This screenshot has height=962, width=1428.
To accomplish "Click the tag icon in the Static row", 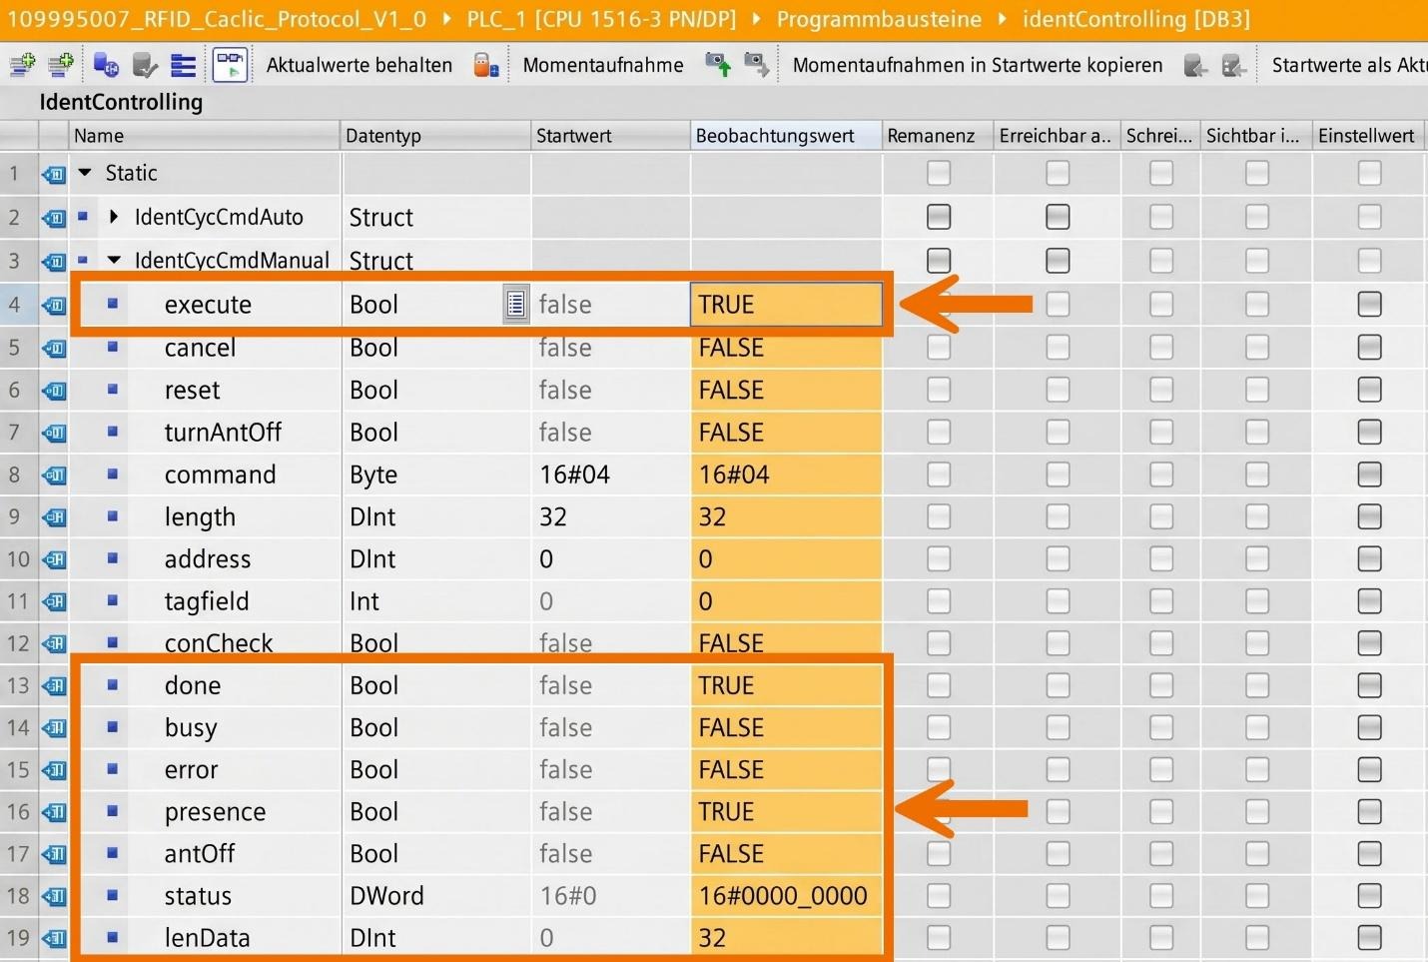I will pyautogui.click(x=54, y=174).
